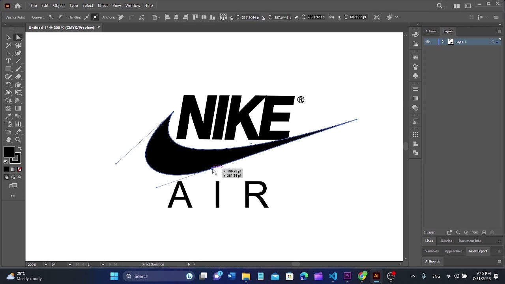The image size is (505, 284).
Task: Switch to the Libraries tab
Action: coord(445,241)
